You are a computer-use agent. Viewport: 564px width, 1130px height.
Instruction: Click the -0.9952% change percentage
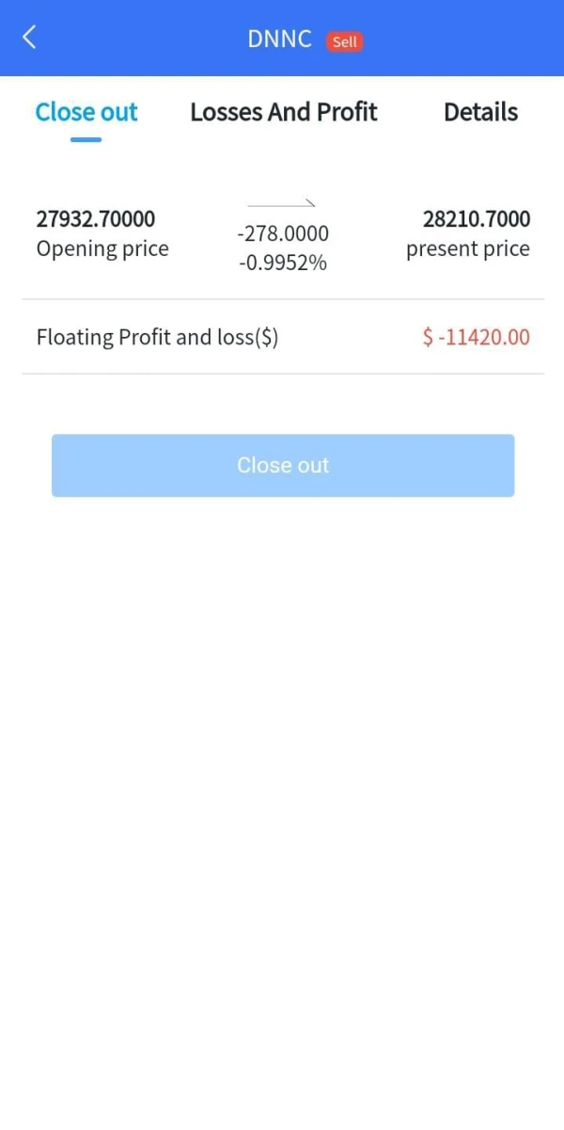click(283, 263)
